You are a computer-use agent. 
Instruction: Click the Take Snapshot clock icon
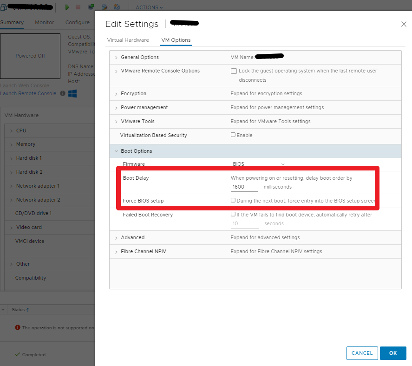[117, 7]
